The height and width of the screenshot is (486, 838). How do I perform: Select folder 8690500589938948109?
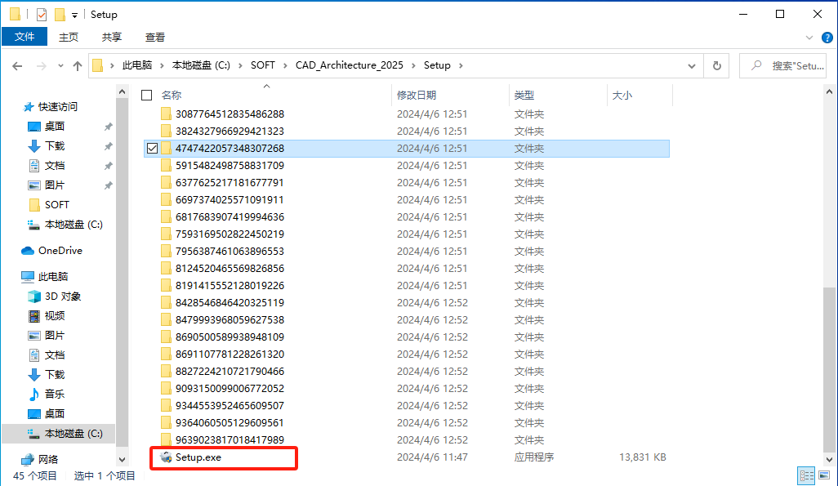230,337
